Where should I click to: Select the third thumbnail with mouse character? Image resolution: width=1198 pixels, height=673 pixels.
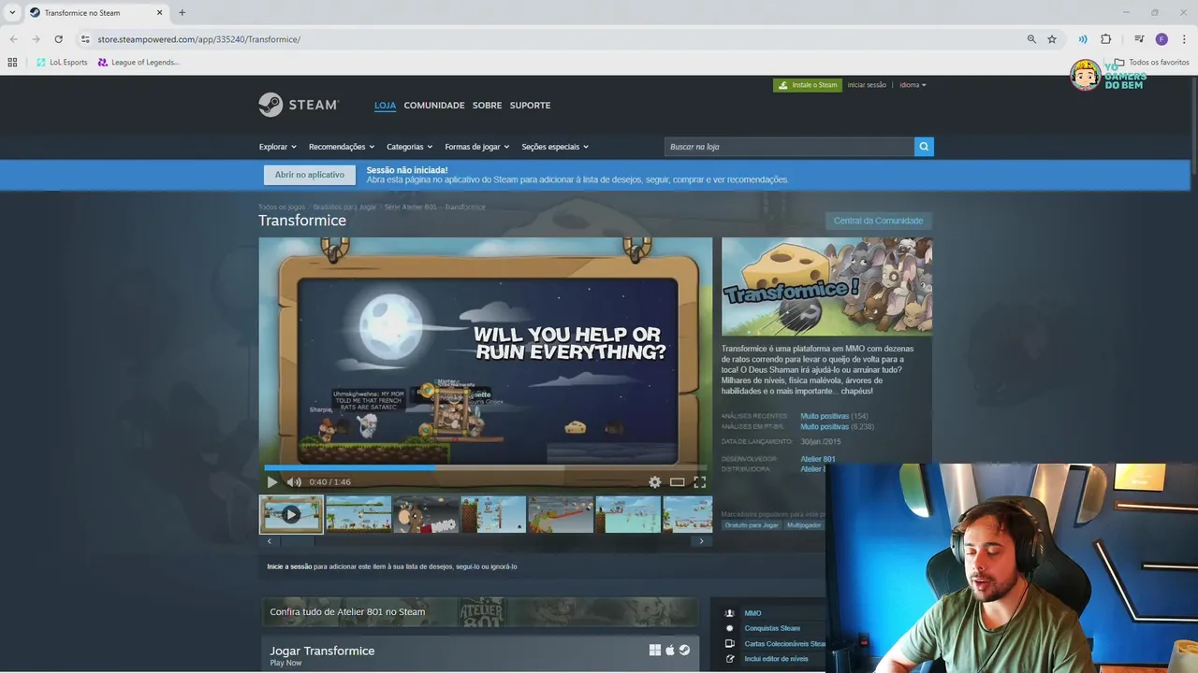pyautogui.click(x=426, y=514)
